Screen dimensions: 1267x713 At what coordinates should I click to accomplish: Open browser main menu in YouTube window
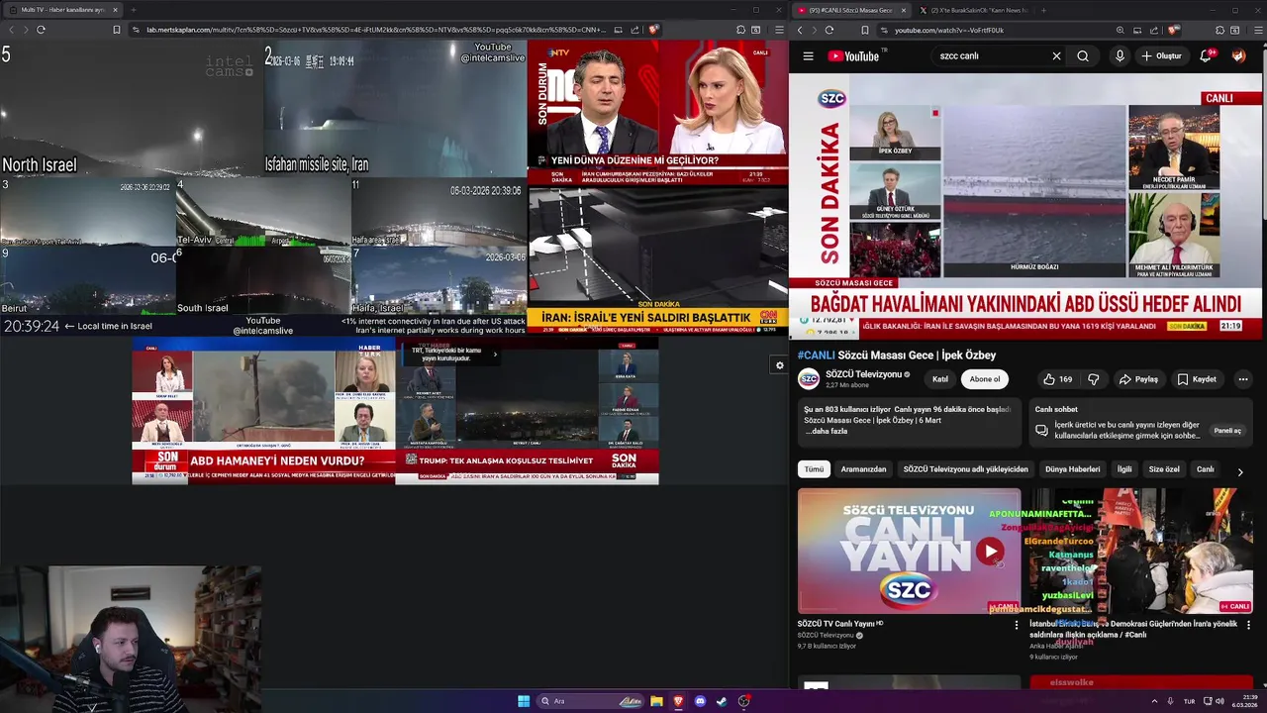(1258, 30)
